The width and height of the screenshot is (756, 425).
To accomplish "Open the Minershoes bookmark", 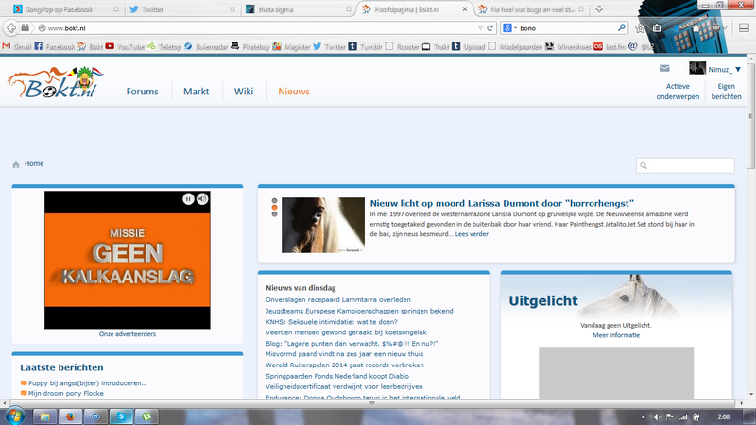I will (568, 46).
